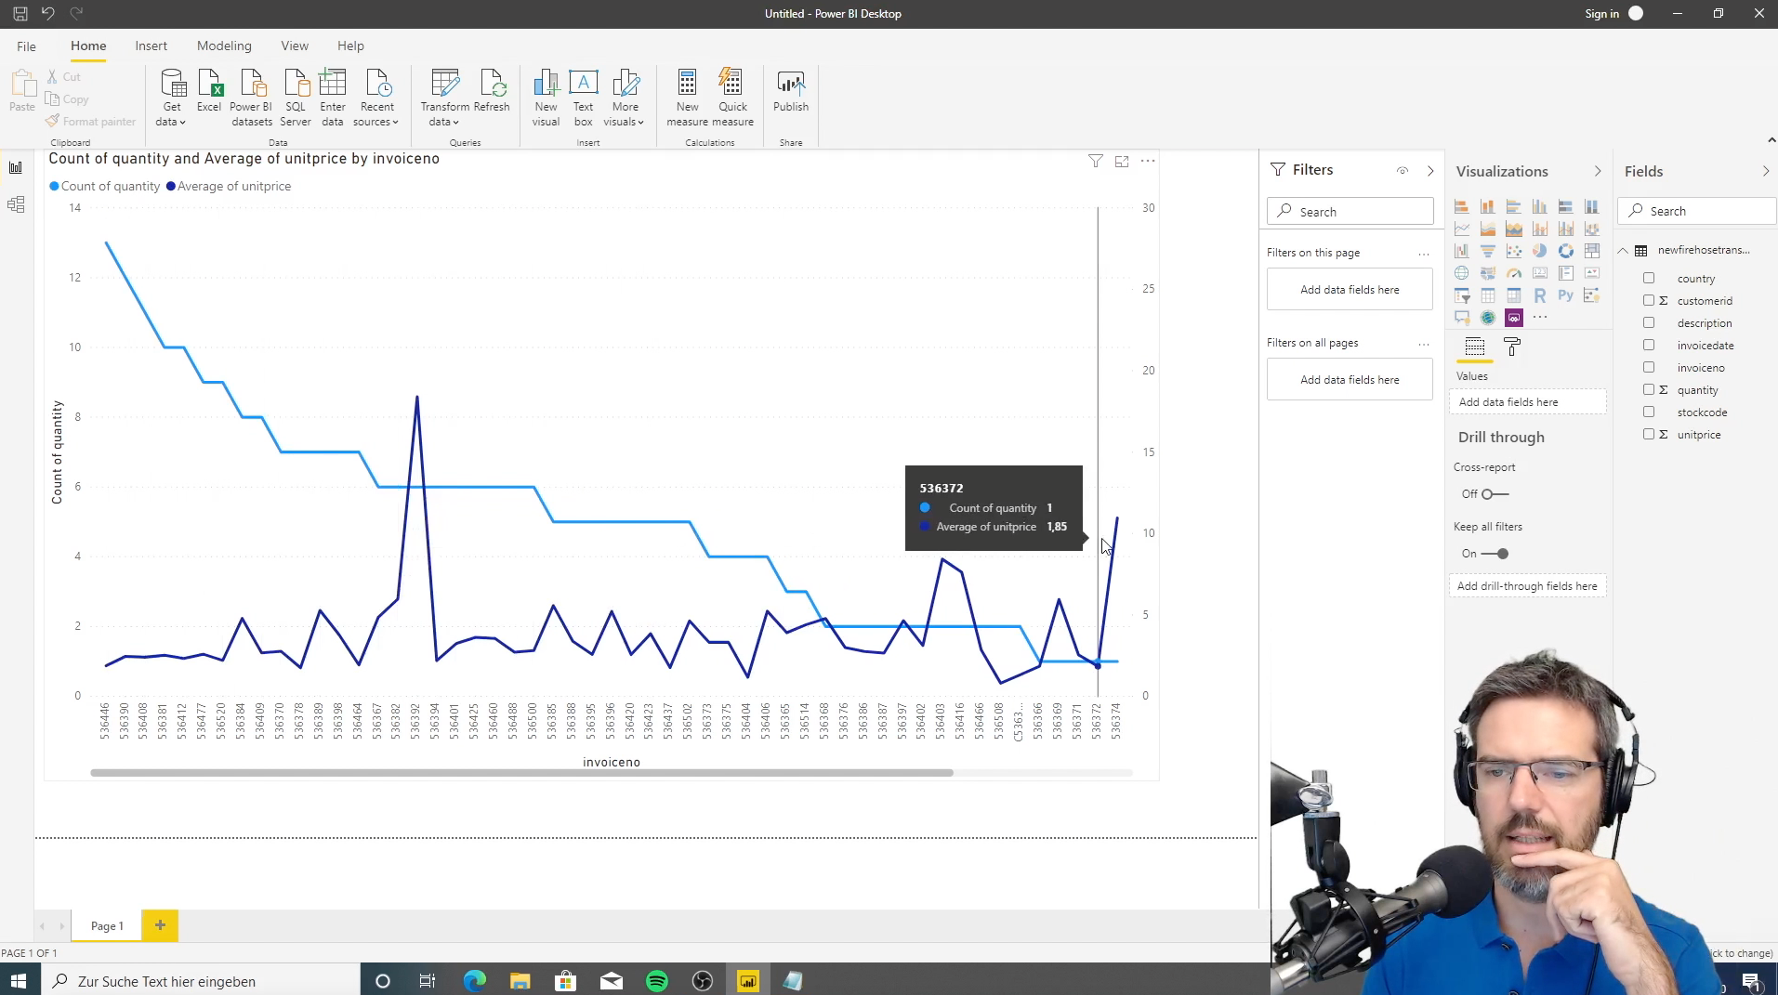Click Sign in

(1601, 13)
